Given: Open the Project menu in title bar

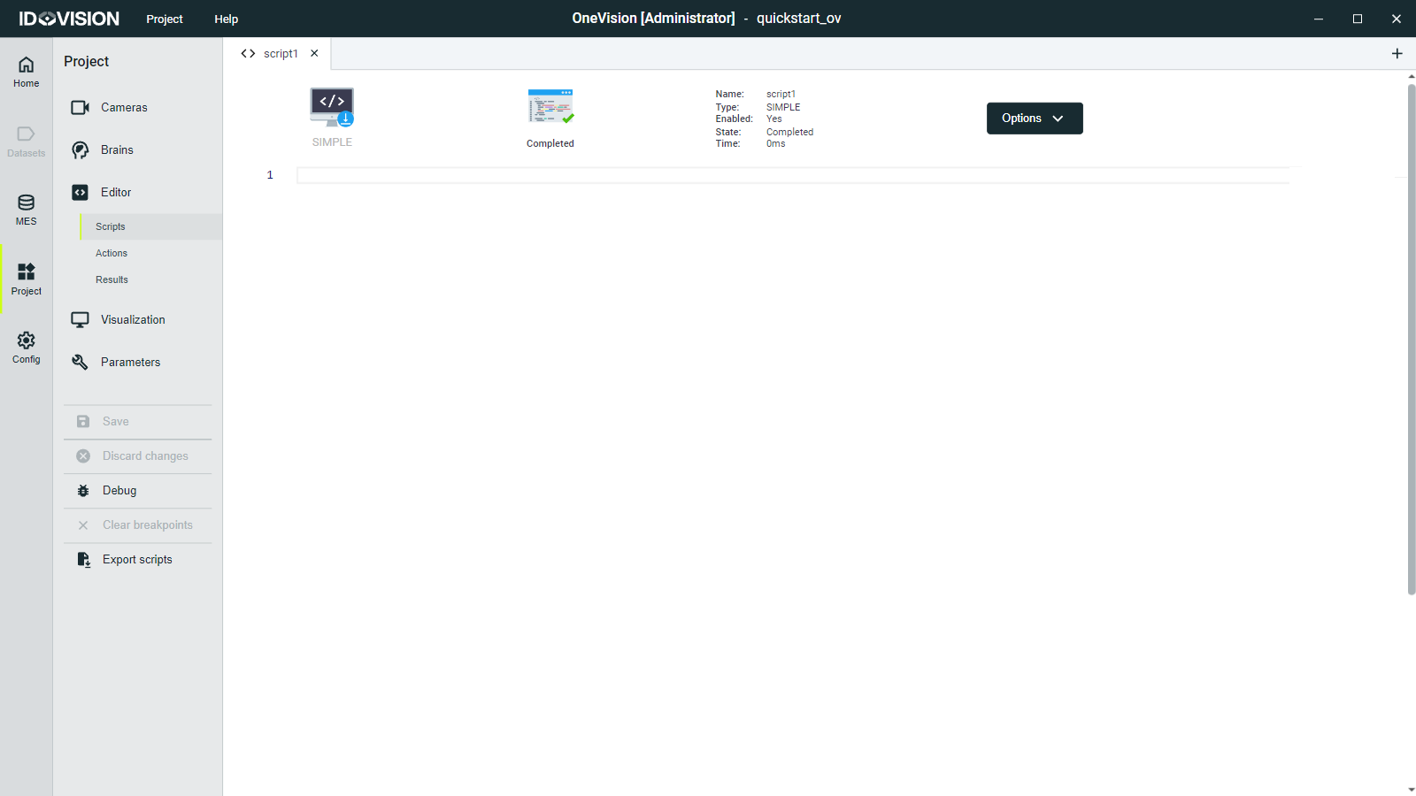Looking at the screenshot, I should [165, 19].
